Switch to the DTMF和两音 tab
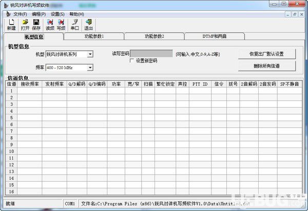 215,36
